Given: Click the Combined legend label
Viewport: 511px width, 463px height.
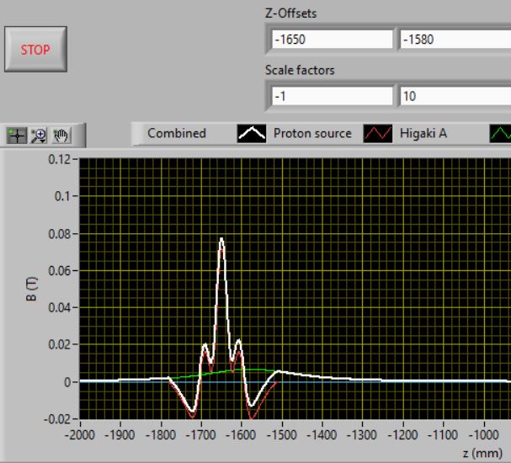Looking at the screenshot, I should (177, 133).
